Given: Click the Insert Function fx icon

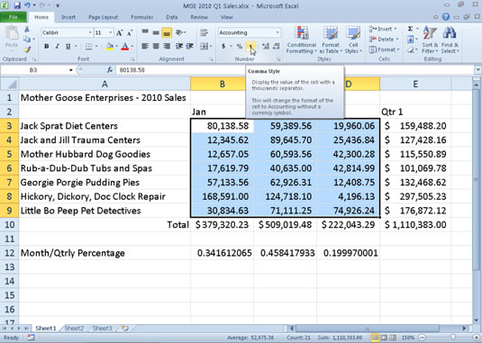Looking at the screenshot, I should click(x=110, y=70).
